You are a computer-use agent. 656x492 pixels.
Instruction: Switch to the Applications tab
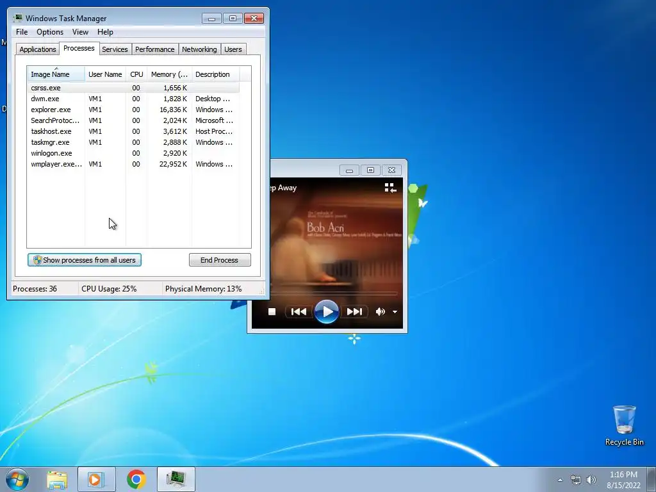(x=38, y=49)
